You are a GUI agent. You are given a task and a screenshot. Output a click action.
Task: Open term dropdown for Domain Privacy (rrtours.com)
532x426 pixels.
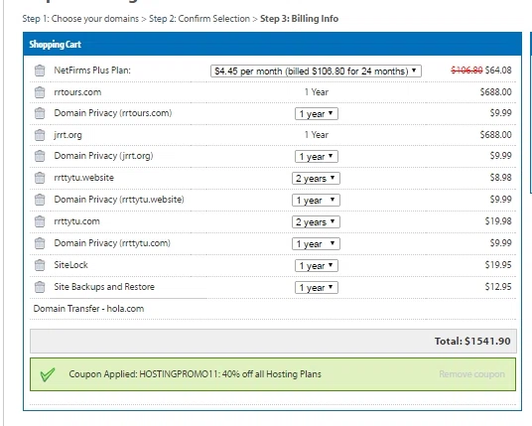(317, 114)
